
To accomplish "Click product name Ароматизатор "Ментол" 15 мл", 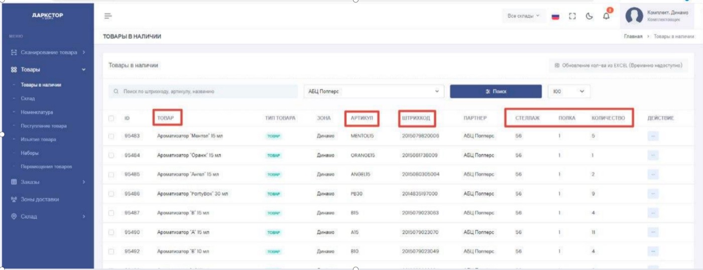I will coord(191,136).
